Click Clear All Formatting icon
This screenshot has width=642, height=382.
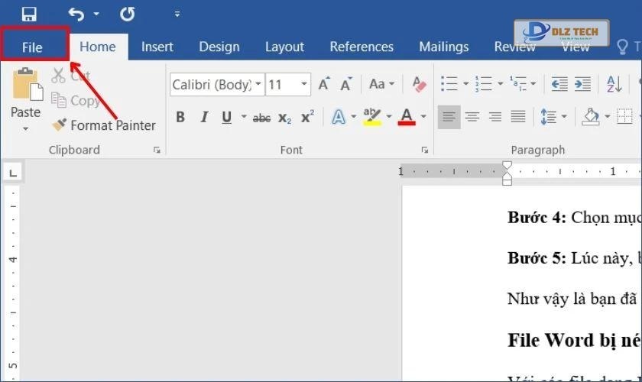pyautogui.click(x=418, y=84)
